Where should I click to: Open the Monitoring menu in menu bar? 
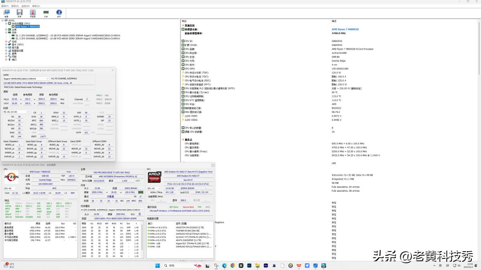pos(24,6)
